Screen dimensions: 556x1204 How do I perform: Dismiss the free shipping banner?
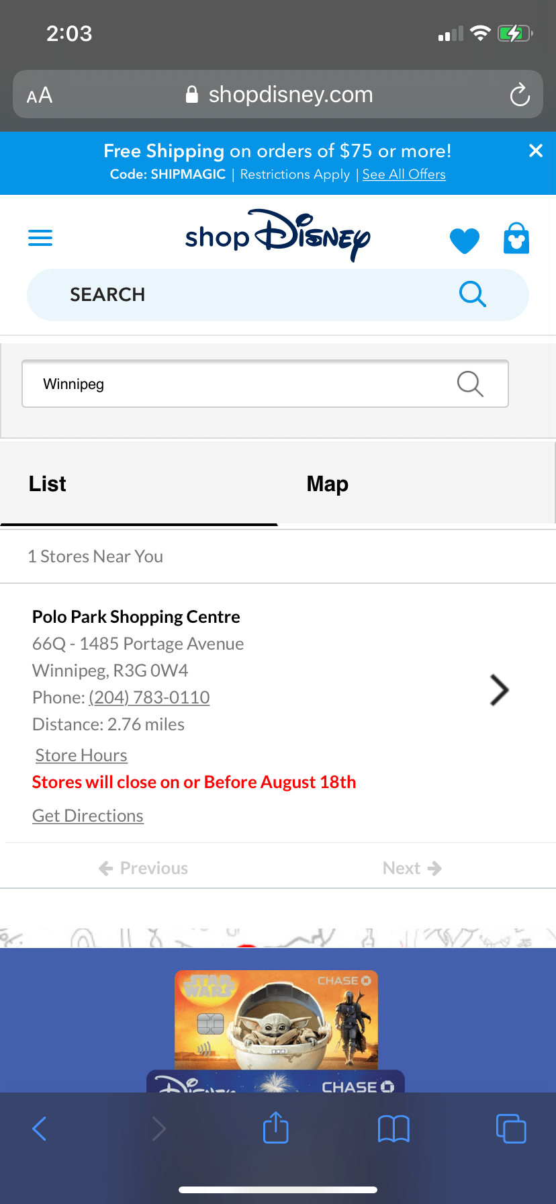pos(535,150)
